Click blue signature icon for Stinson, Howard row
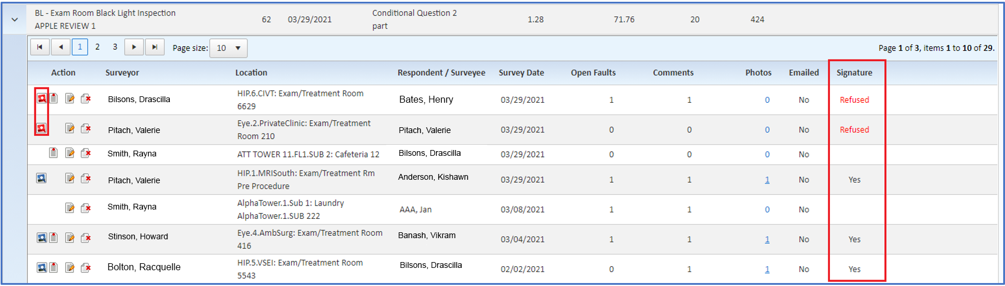The height and width of the screenshot is (286, 1005). point(41,238)
